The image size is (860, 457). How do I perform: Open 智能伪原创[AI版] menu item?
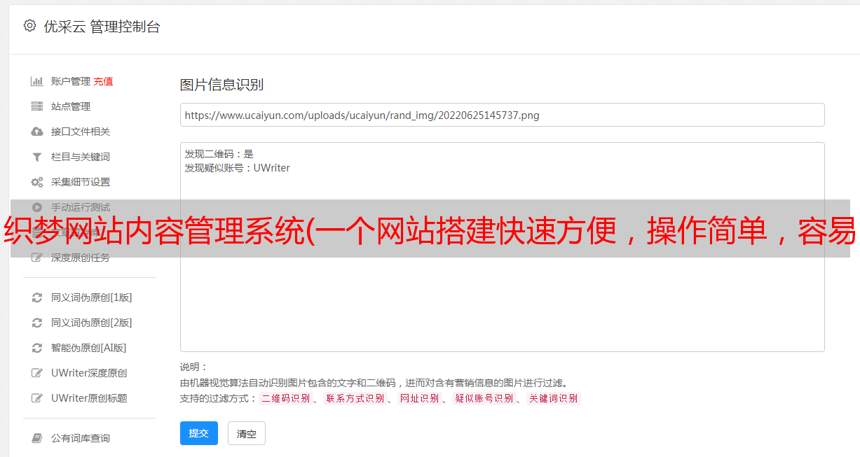coord(89,348)
